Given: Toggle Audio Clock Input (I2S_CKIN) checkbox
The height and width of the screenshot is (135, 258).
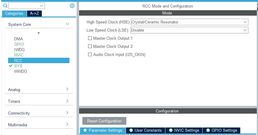Looking at the screenshot, I should [90, 55].
